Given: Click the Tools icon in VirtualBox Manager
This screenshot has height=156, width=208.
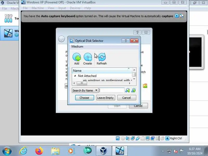Looking at the screenshot, I should pyautogui.click(x=8, y=18).
